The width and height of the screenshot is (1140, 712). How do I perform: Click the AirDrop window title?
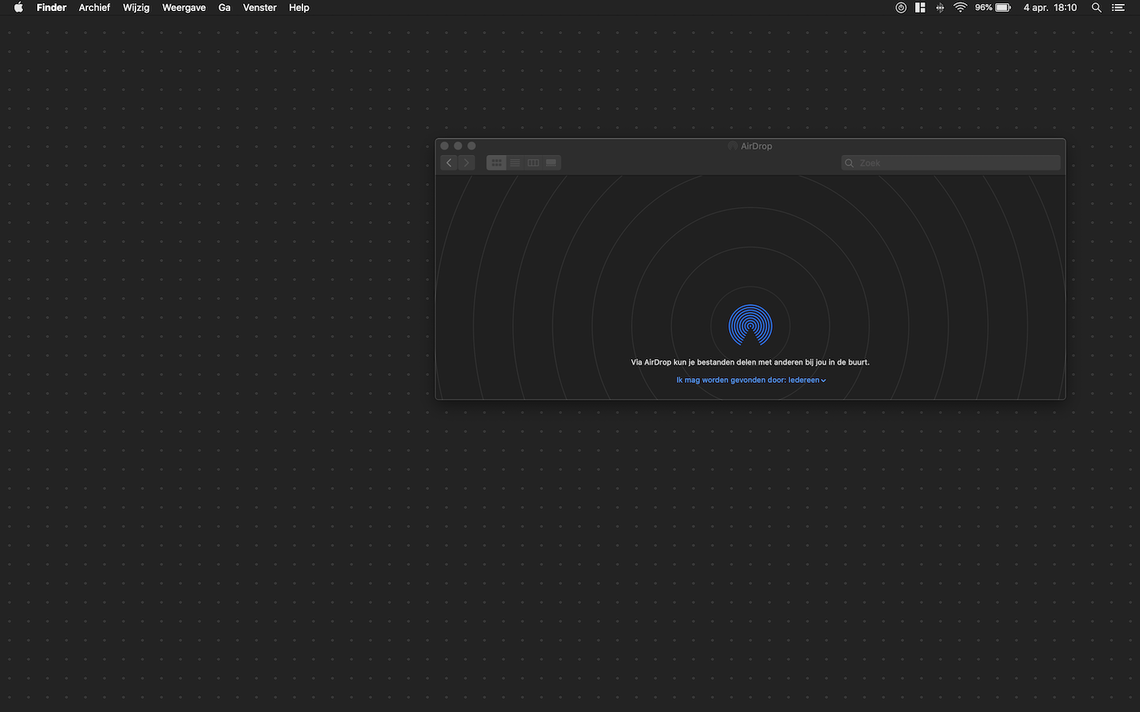756,146
